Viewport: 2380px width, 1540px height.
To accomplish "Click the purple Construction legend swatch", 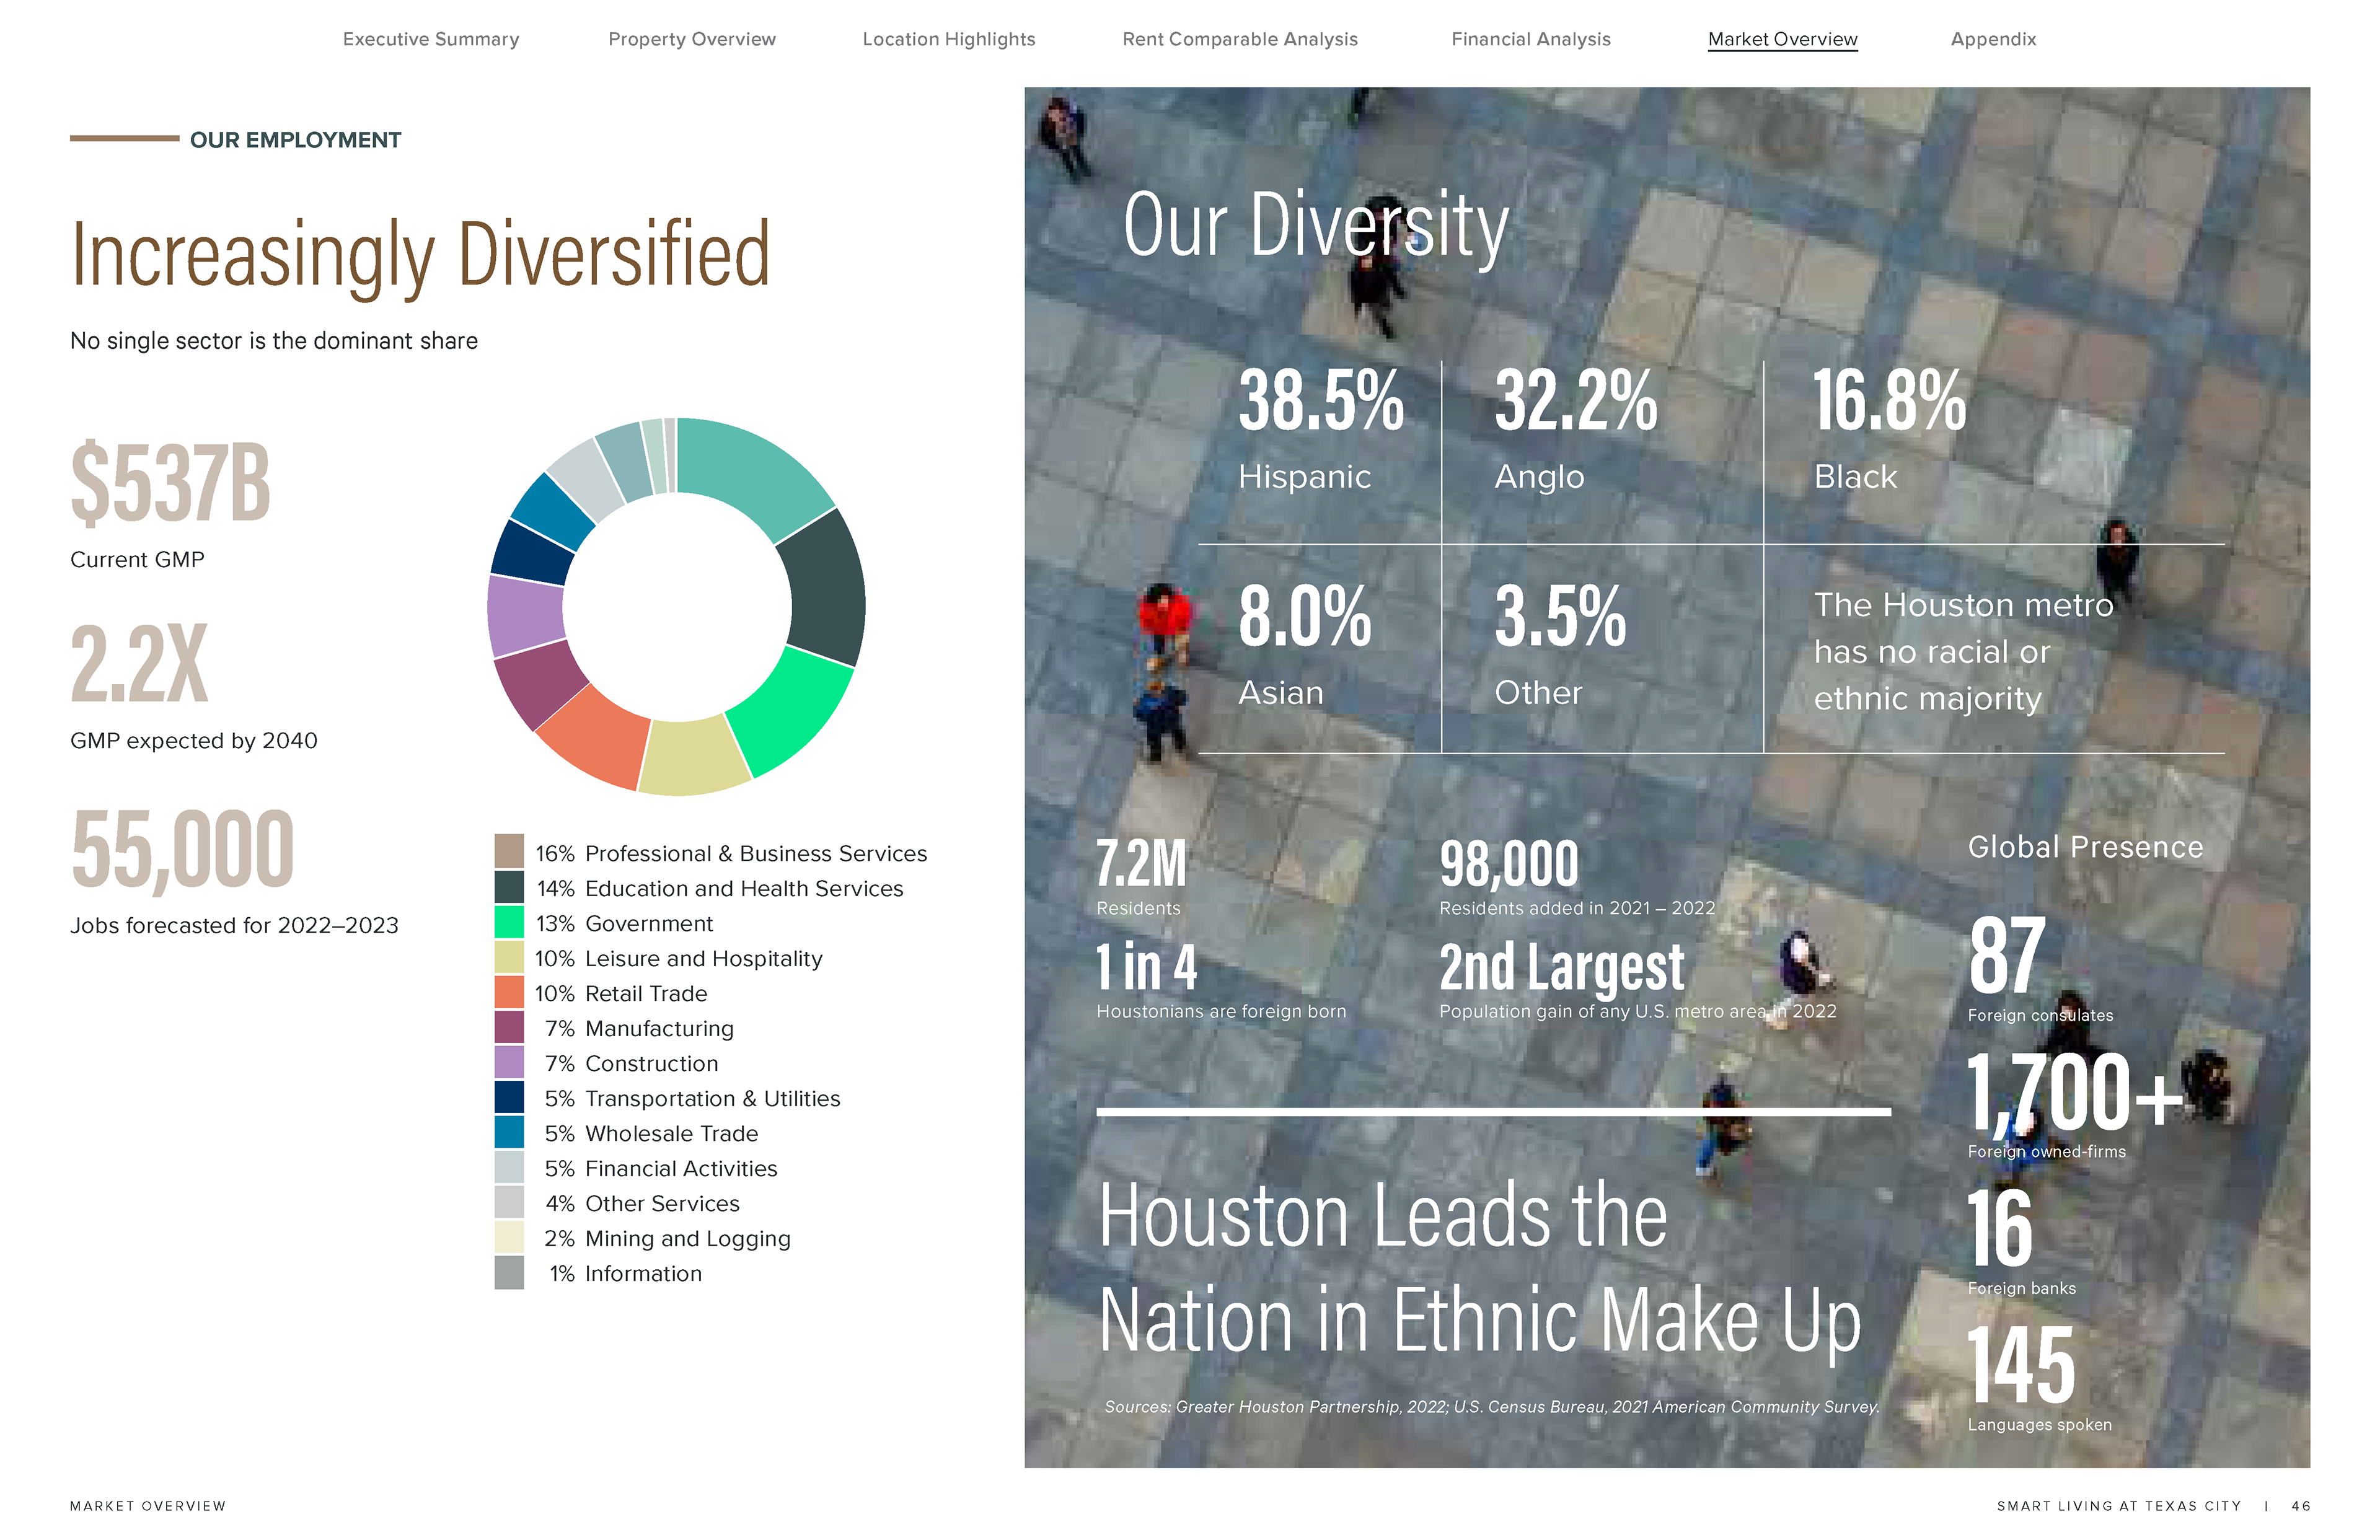I will pyautogui.click(x=509, y=1062).
